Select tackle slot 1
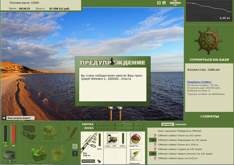Screen dimensions: 234x165 (x=75, y=146)
